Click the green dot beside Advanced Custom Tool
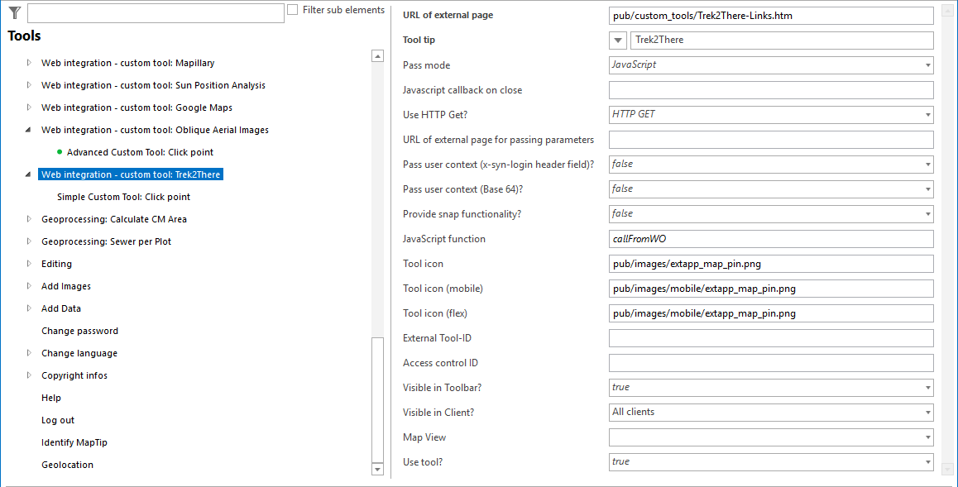The width and height of the screenshot is (958, 487). tap(60, 152)
